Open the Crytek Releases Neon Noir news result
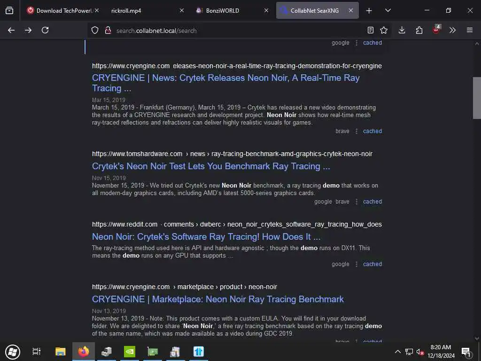Image resolution: width=481 pixels, height=361 pixels. coord(226,83)
